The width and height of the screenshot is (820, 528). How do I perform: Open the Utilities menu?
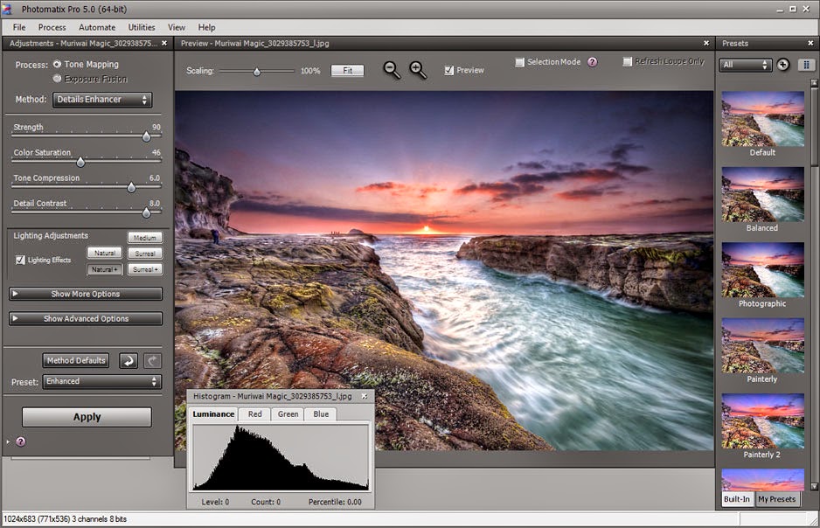pos(142,27)
